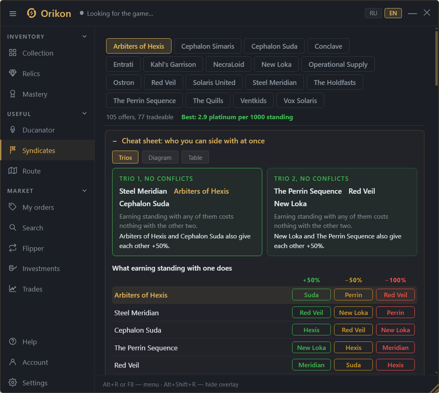Select the Vox Solaris filter

[x=300, y=101]
